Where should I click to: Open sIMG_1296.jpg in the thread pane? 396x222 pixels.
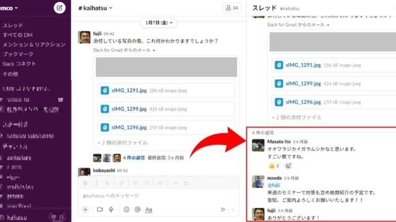[x=303, y=102]
